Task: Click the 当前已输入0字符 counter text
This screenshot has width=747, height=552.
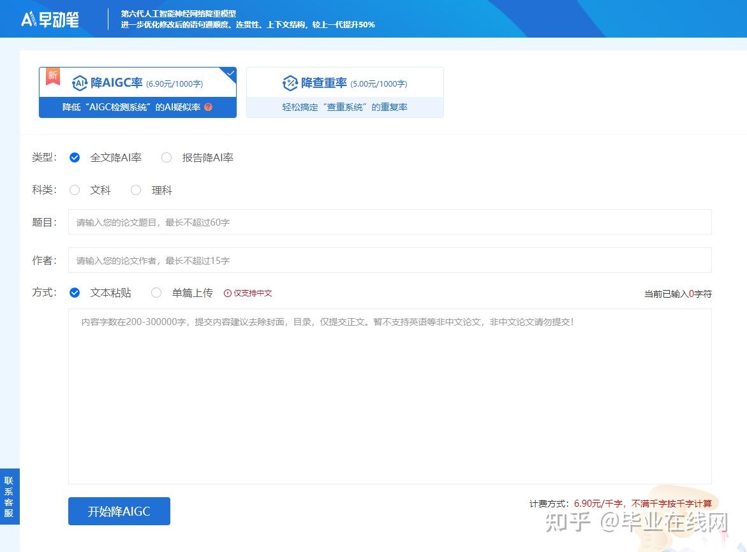Action: point(678,294)
